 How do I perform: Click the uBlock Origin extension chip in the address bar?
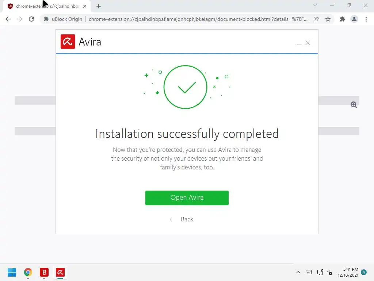(x=63, y=19)
